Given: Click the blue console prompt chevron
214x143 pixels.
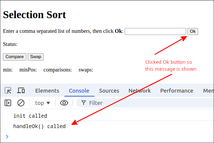Looking at the screenshot, I should tap(7, 137).
